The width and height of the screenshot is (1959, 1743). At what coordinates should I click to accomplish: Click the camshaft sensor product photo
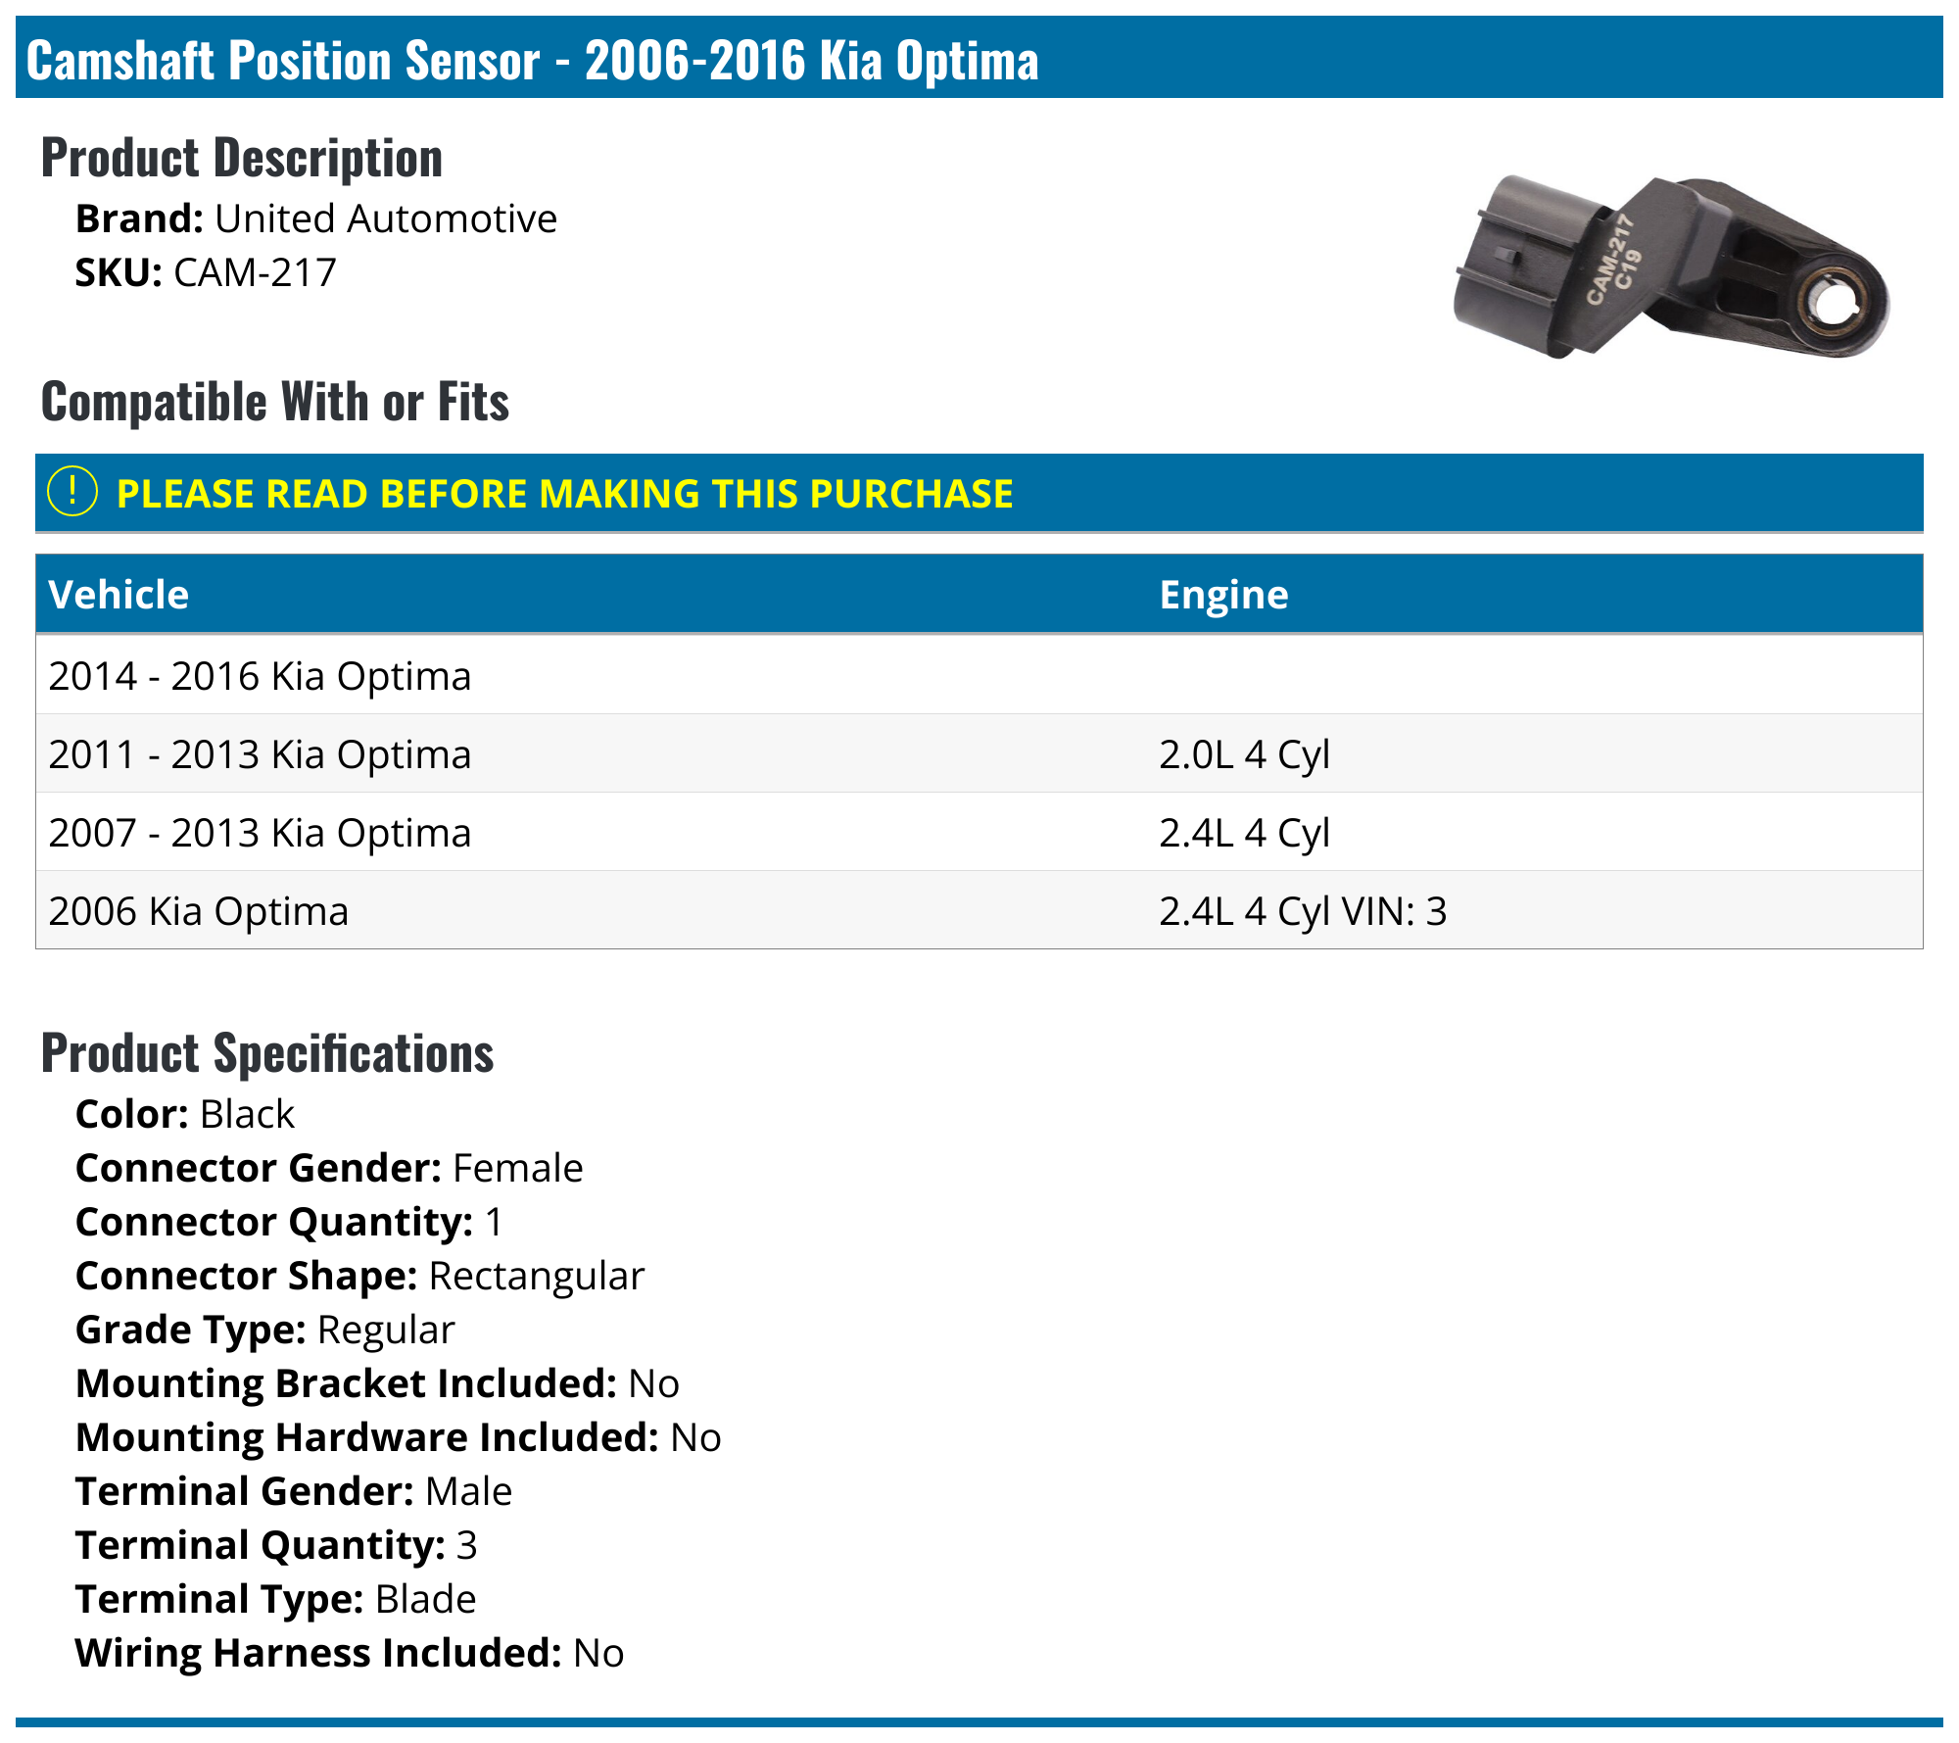(x=1671, y=266)
